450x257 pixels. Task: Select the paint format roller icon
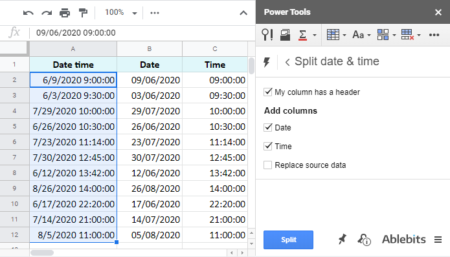coord(83,13)
